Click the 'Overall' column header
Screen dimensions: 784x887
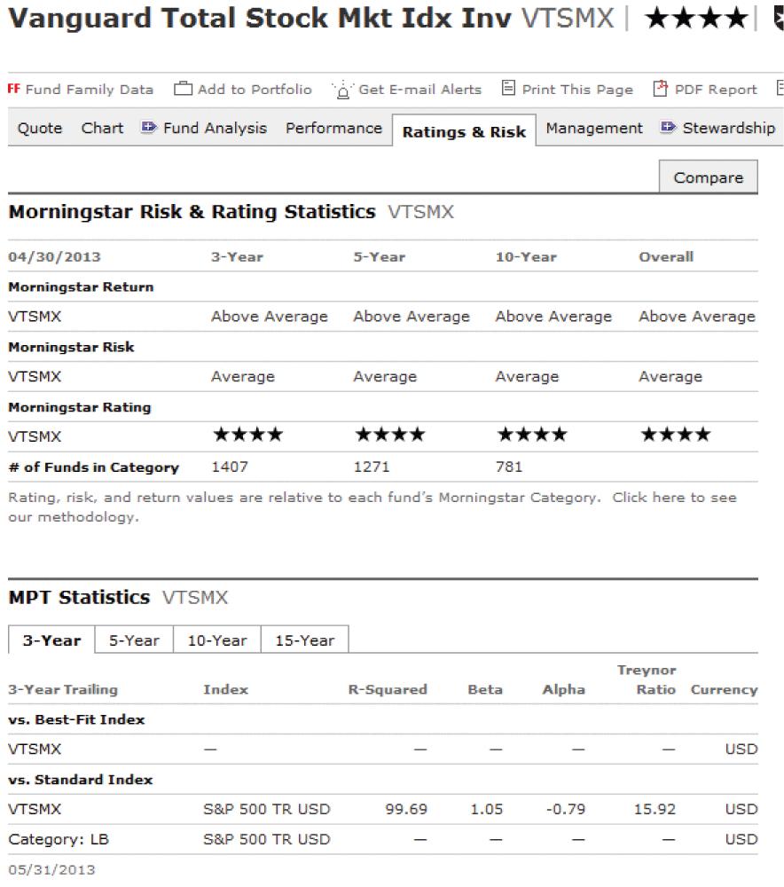click(x=666, y=257)
